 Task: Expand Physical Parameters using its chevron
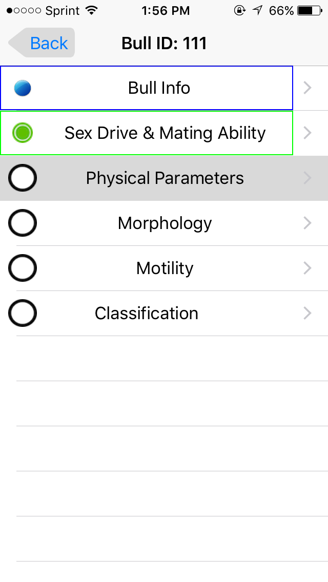(307, 178)
